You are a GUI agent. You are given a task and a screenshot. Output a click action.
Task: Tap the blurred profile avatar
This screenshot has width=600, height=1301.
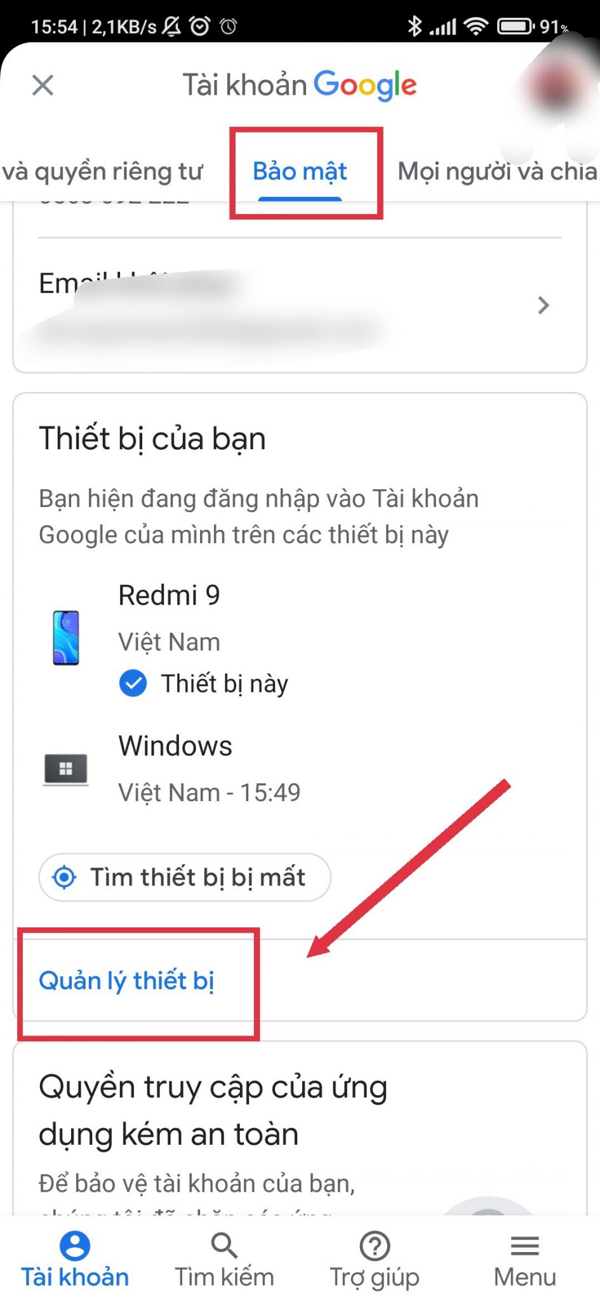[x=554, y=87]
